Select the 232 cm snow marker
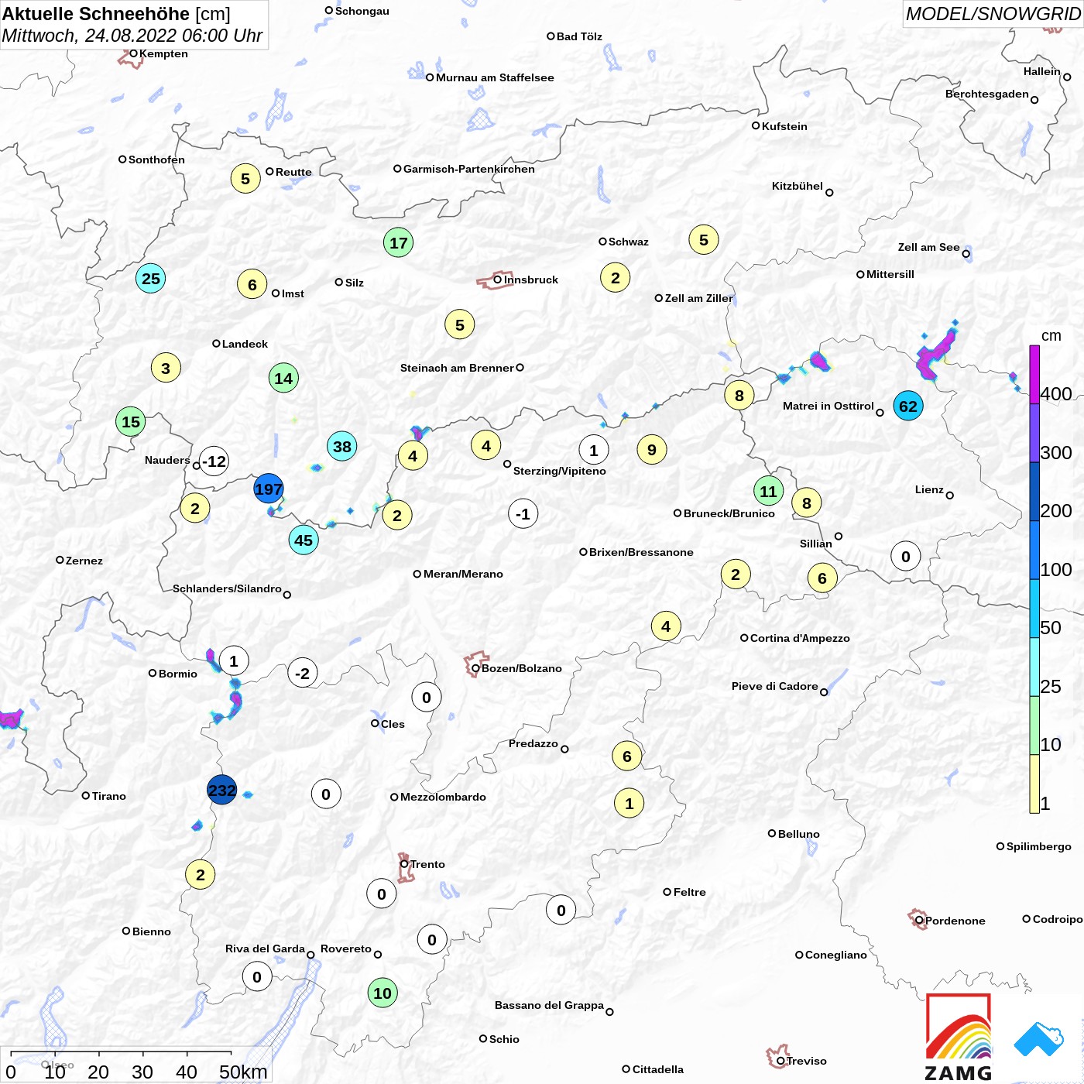The height and width of the screenshot is (1084, 1084). coord(221,790)
